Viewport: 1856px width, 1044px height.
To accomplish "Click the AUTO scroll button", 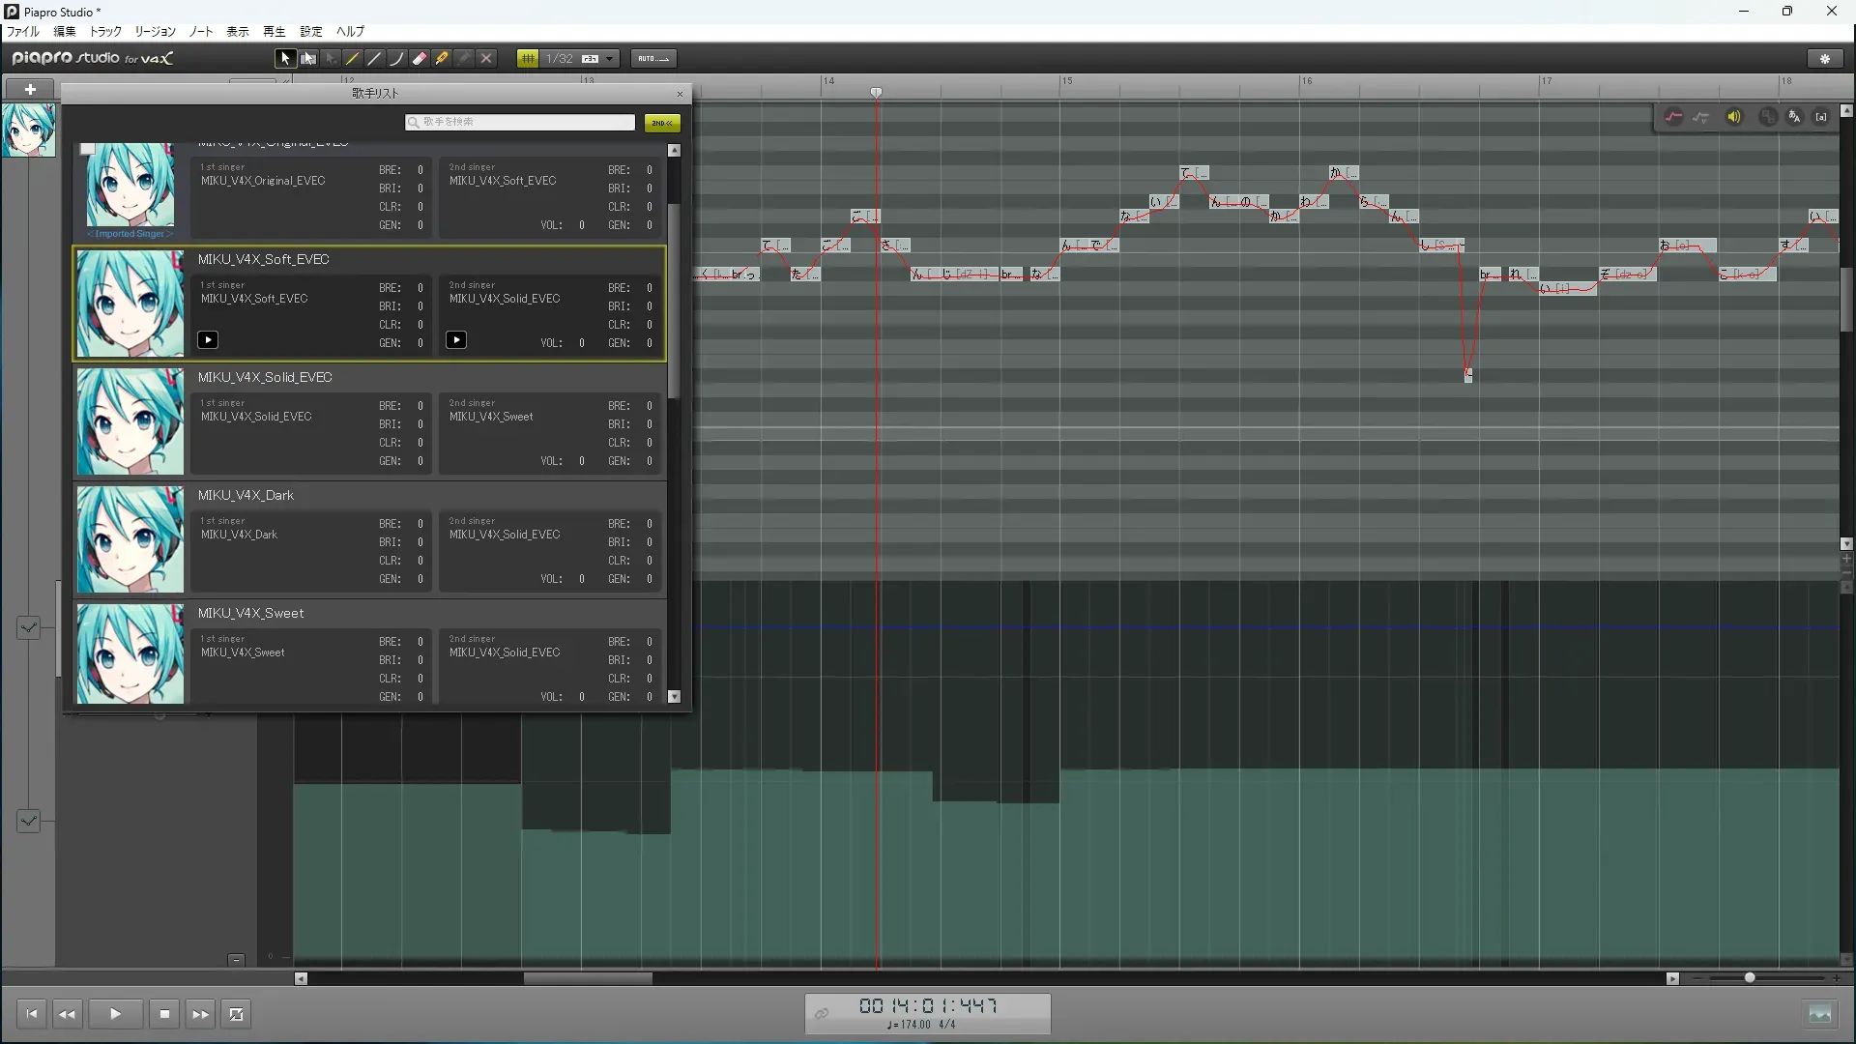I will (653, 59).
